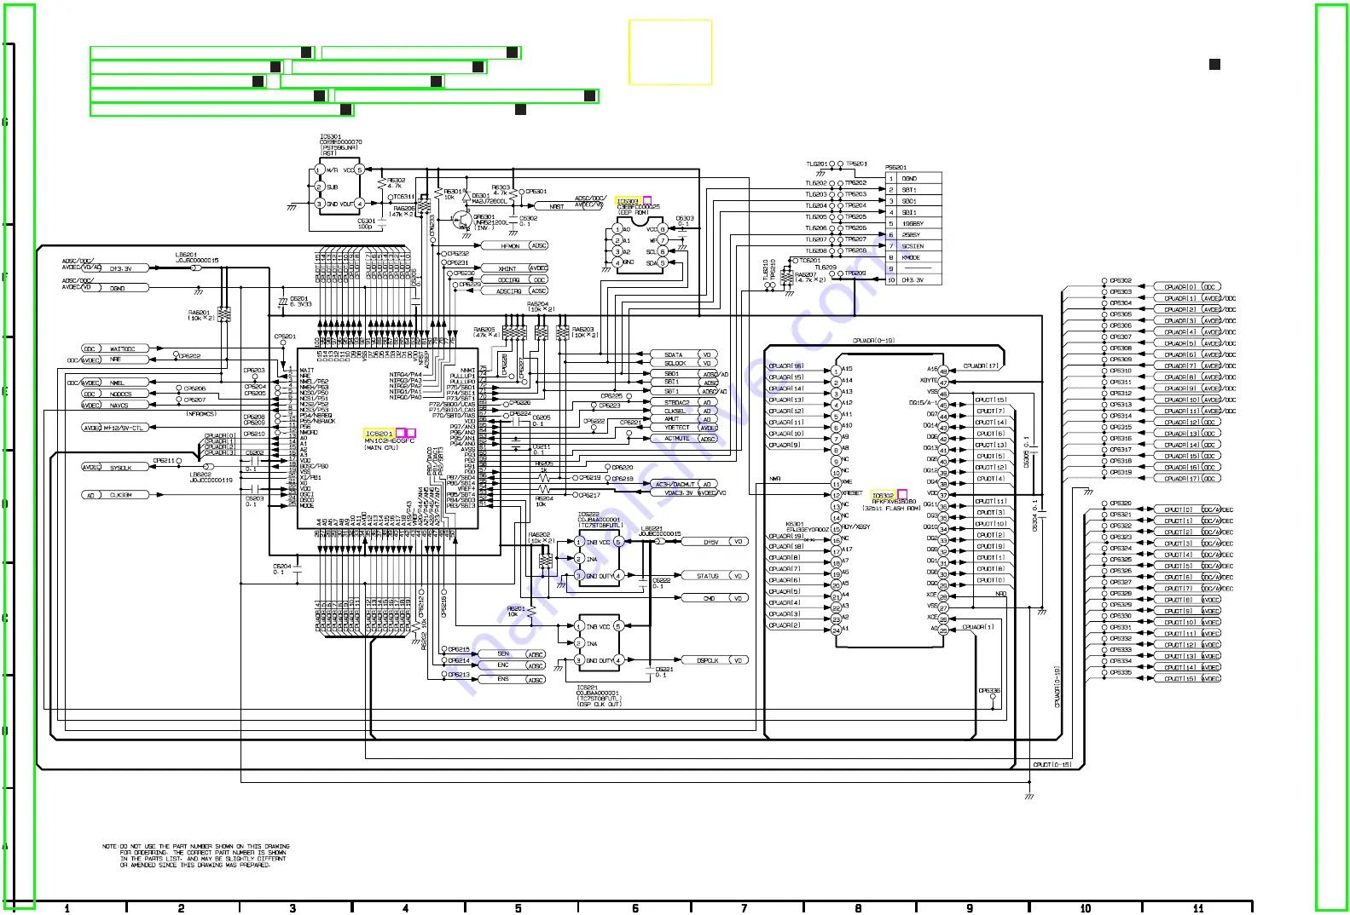Click the CPUDT[0] connector on right
Screen dimensions: 1350x915
click(1192, 509)
